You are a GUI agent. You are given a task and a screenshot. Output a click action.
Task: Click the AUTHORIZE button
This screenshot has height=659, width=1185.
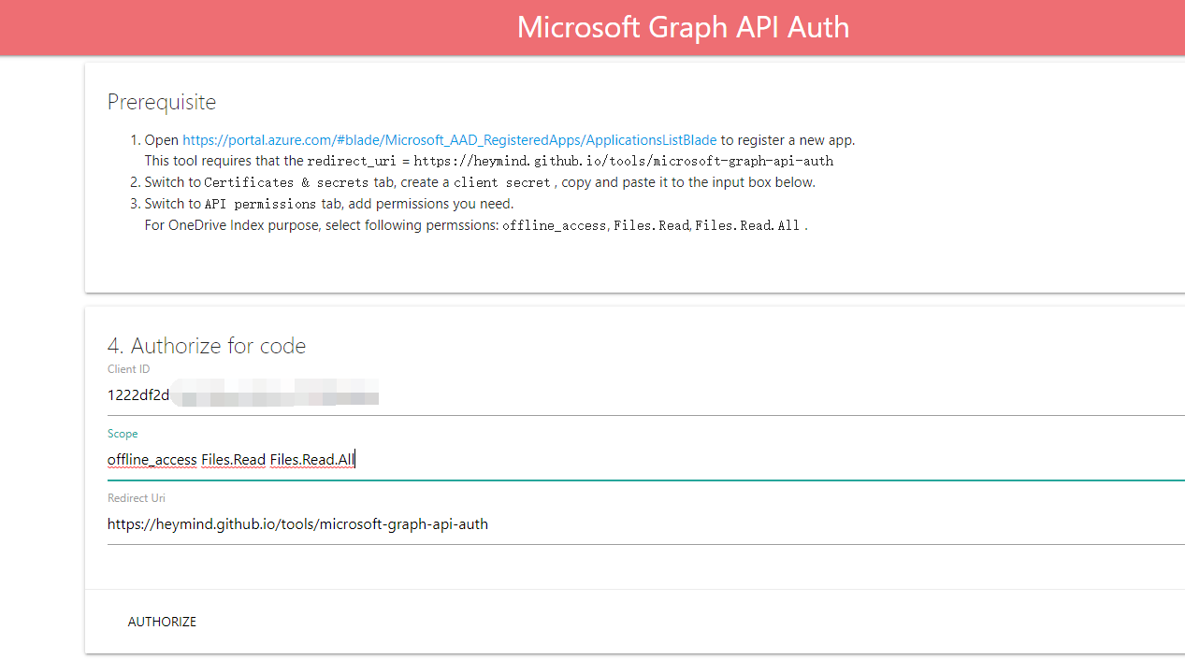[x=162, y=622]
